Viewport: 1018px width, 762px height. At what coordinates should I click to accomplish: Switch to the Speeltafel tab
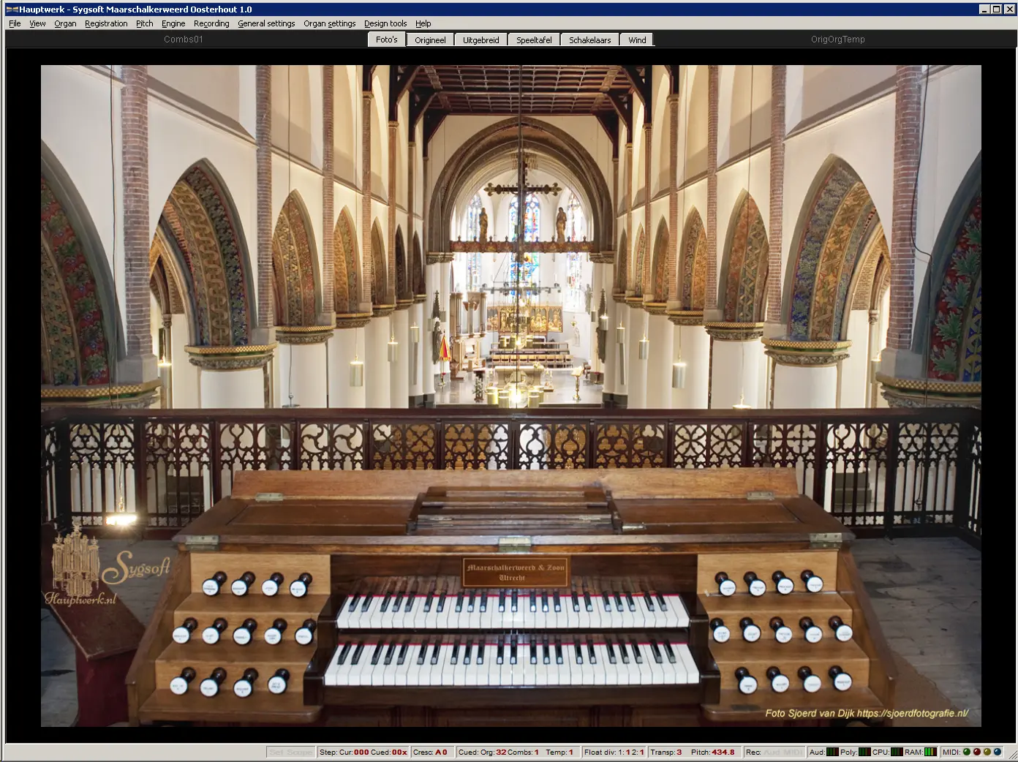(534, 40)
